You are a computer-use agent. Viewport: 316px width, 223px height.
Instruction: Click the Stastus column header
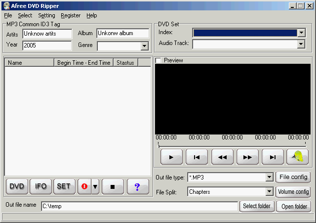(126, 63)
